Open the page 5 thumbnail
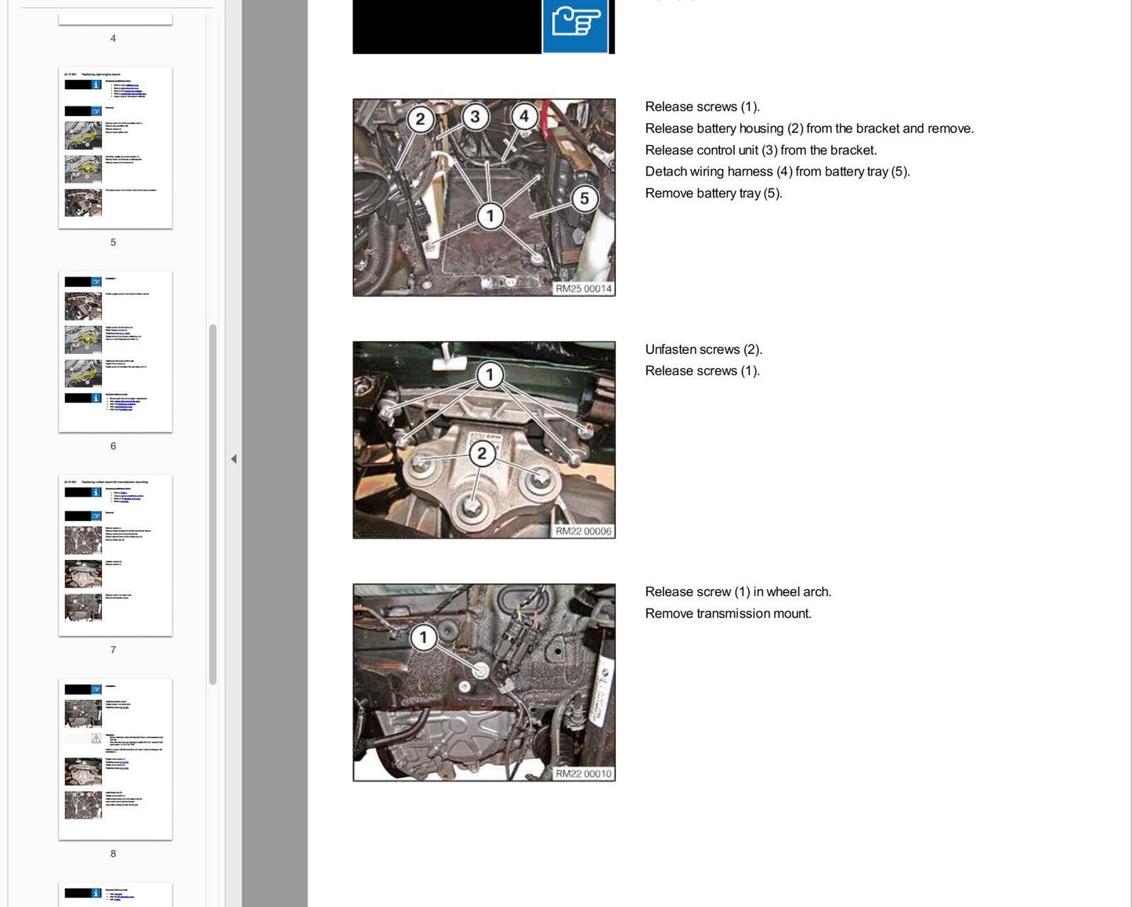 point(115,148)
